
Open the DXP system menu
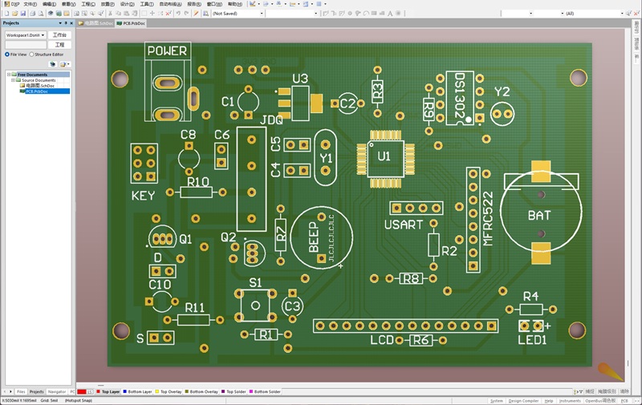point(11,4)
